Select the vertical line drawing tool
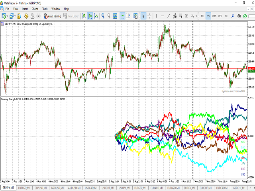255x191 pixels. coord(156,16)
